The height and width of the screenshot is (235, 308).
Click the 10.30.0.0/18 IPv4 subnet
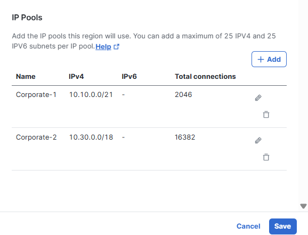tap(91, 137)
